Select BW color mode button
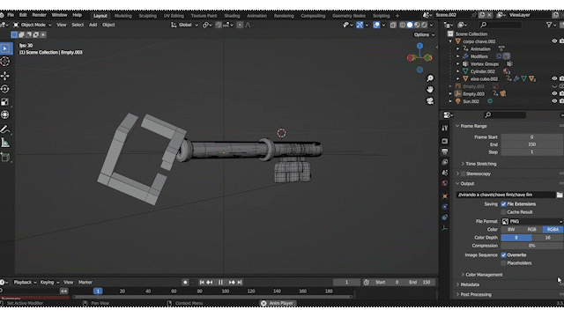This screenshot has height=317, width=564. 511,229
